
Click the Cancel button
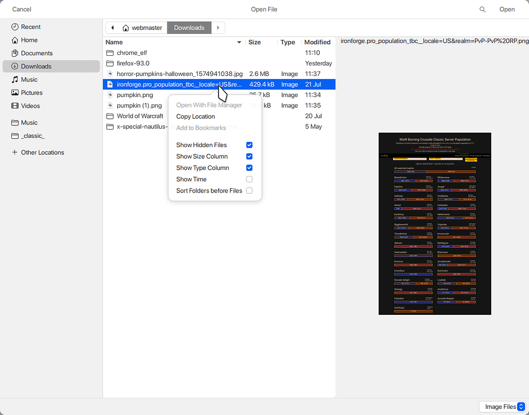(x=22, y=9)
